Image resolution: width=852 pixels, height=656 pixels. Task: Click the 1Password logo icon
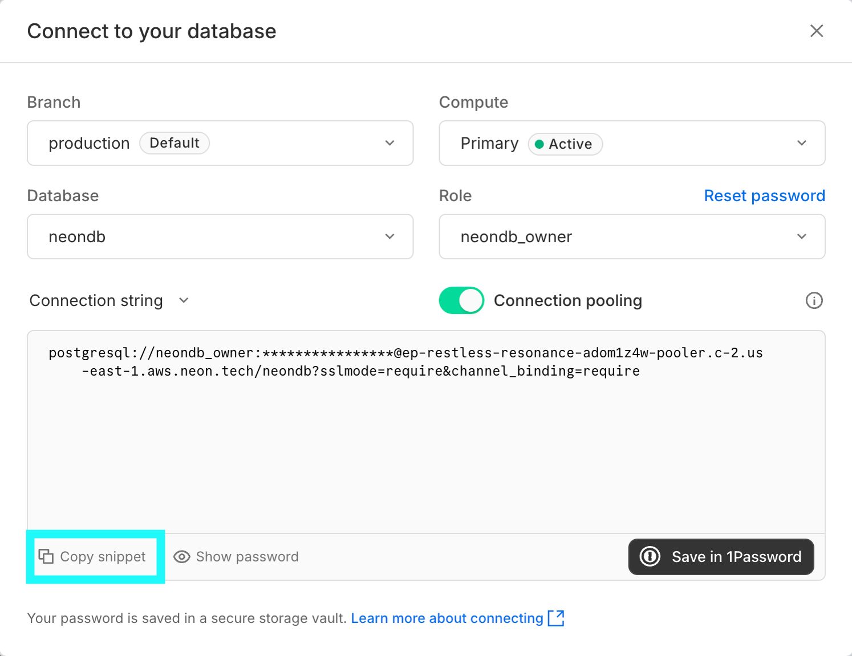650,556
